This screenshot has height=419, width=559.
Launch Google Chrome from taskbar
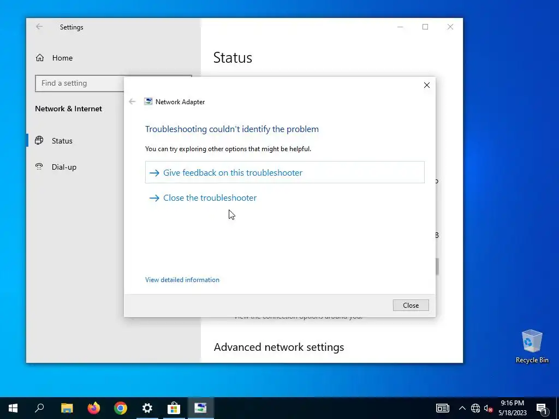click(121, 408)
